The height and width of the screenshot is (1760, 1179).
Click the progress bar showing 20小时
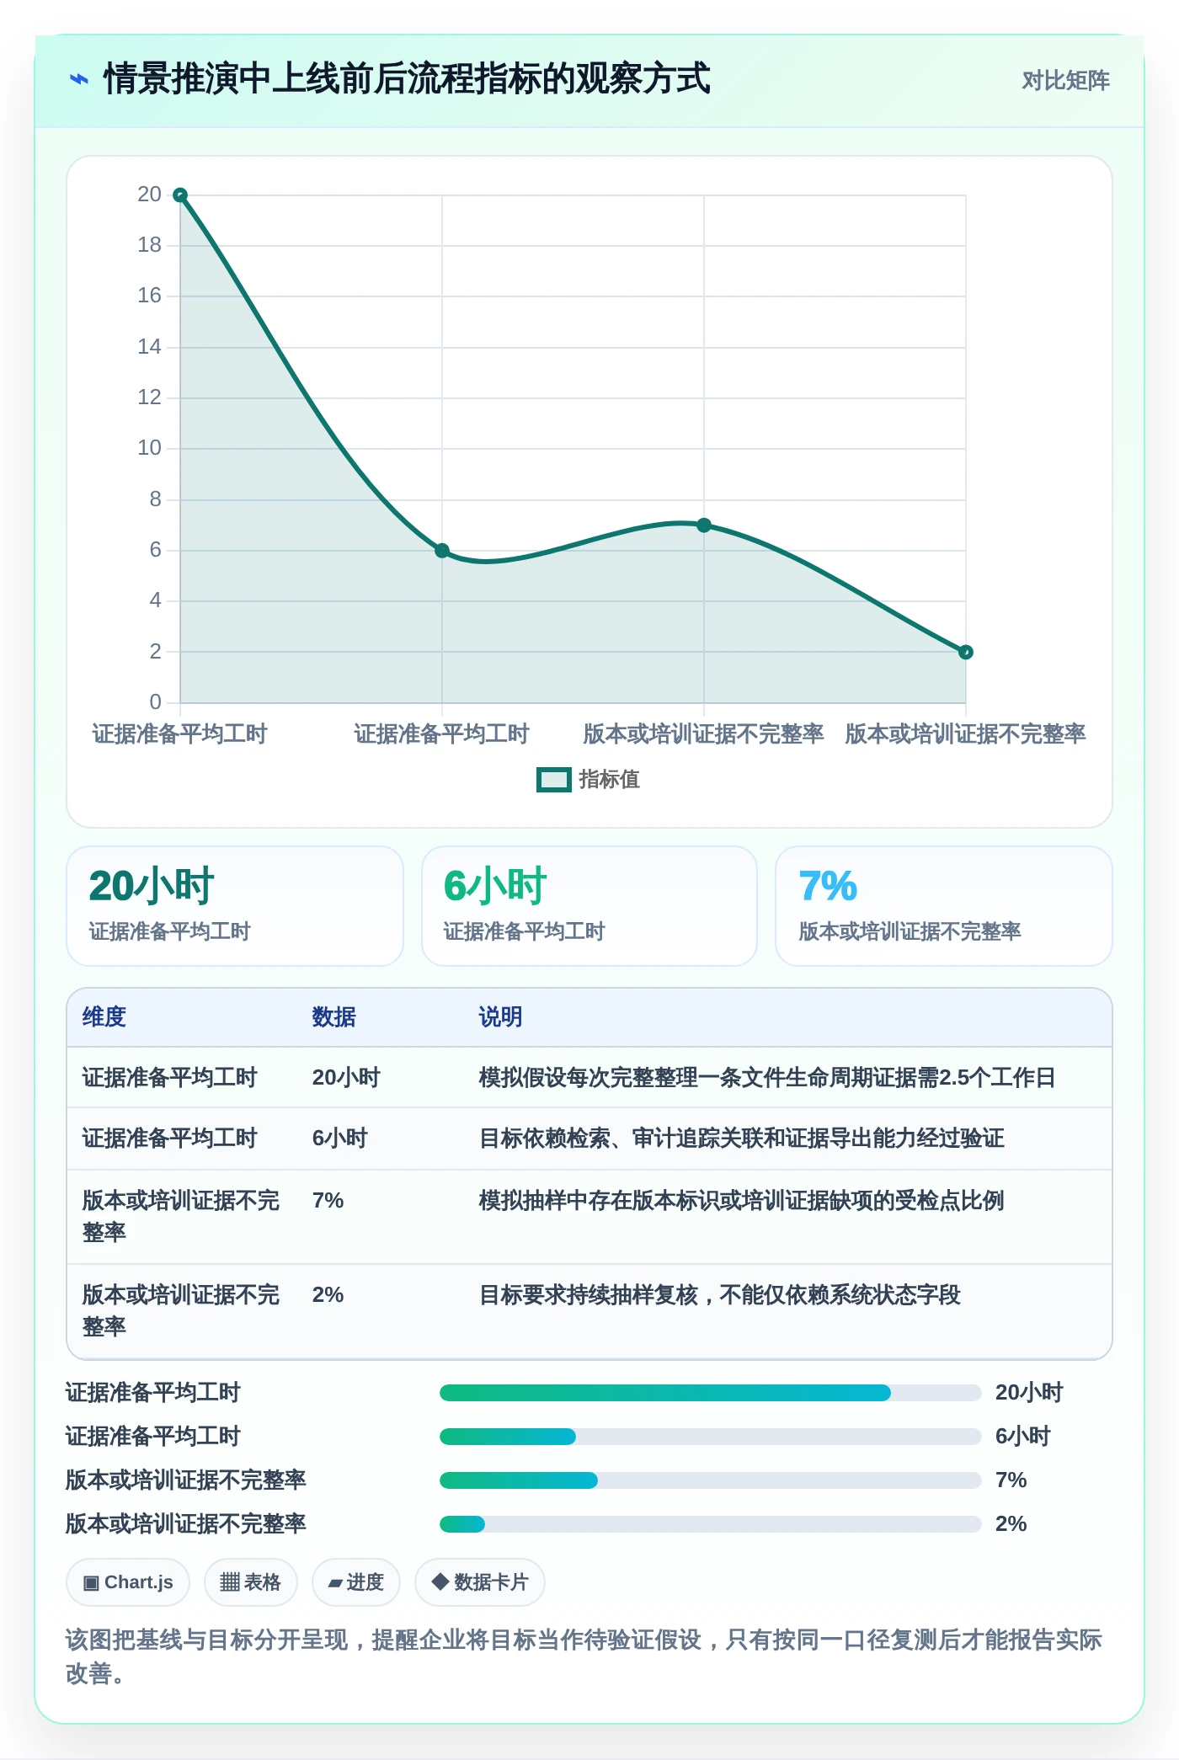pyautogui.click(x=711, y=1393)
